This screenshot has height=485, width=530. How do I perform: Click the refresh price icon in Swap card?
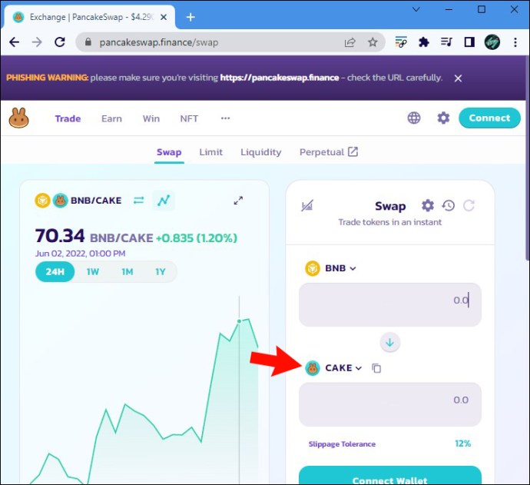click(x=469, y=205)
